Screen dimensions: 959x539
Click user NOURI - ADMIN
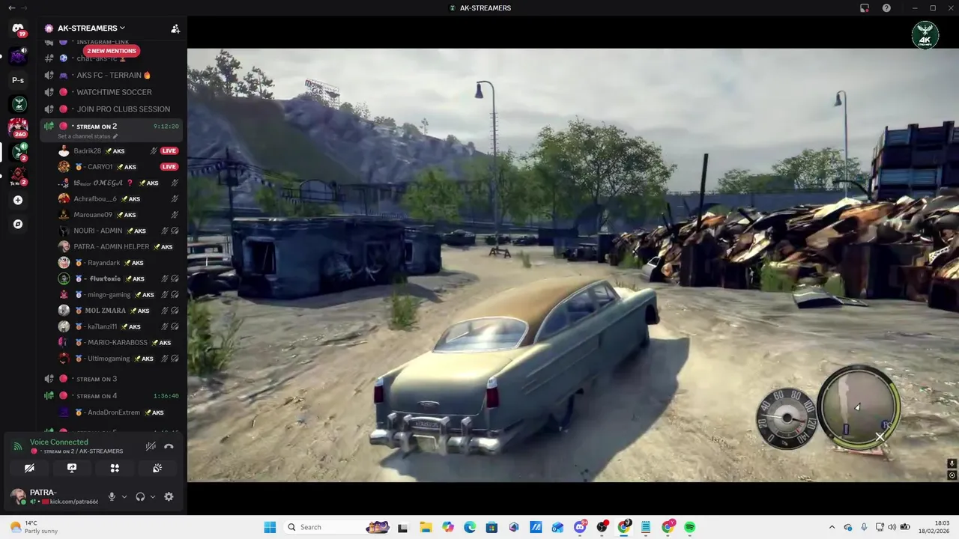tap(120, 231)
